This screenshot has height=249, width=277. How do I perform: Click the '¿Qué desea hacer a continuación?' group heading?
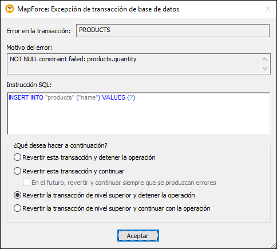coord(60,145)
